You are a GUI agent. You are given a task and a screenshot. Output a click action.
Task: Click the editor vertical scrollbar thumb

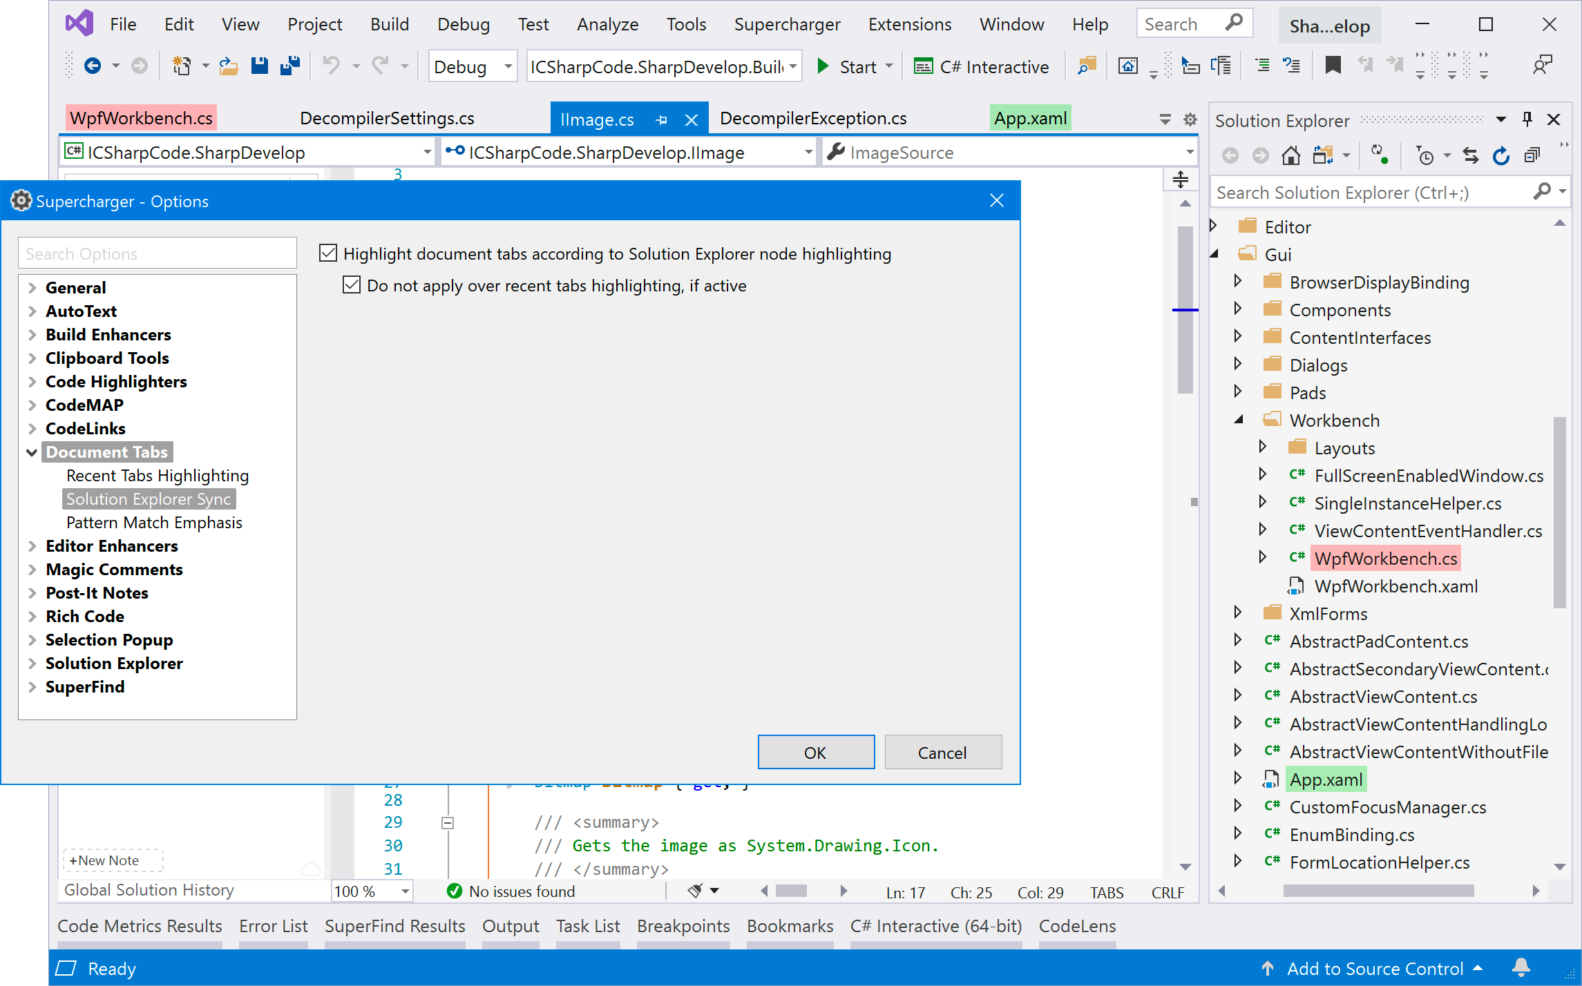(1185, 309)
